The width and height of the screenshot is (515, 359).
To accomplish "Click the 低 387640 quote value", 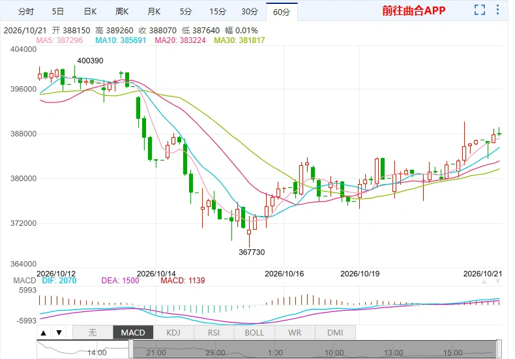I will (201, 31).
